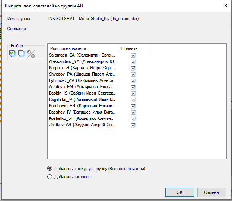Toggle the Rogalskii_IV add checkbox

[x=133, y=100]
